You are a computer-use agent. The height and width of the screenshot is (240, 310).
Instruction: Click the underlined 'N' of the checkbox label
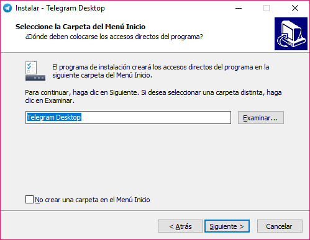tap(37, 200)
